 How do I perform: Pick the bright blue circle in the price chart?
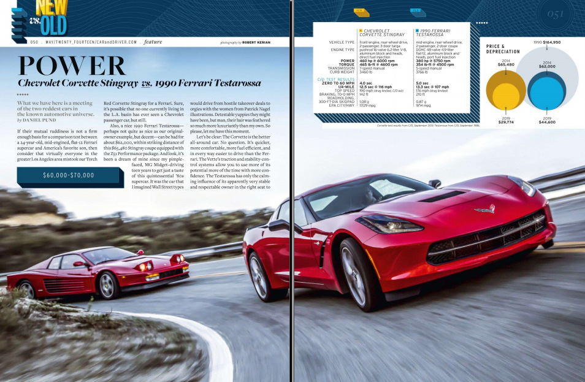point(546,93)
